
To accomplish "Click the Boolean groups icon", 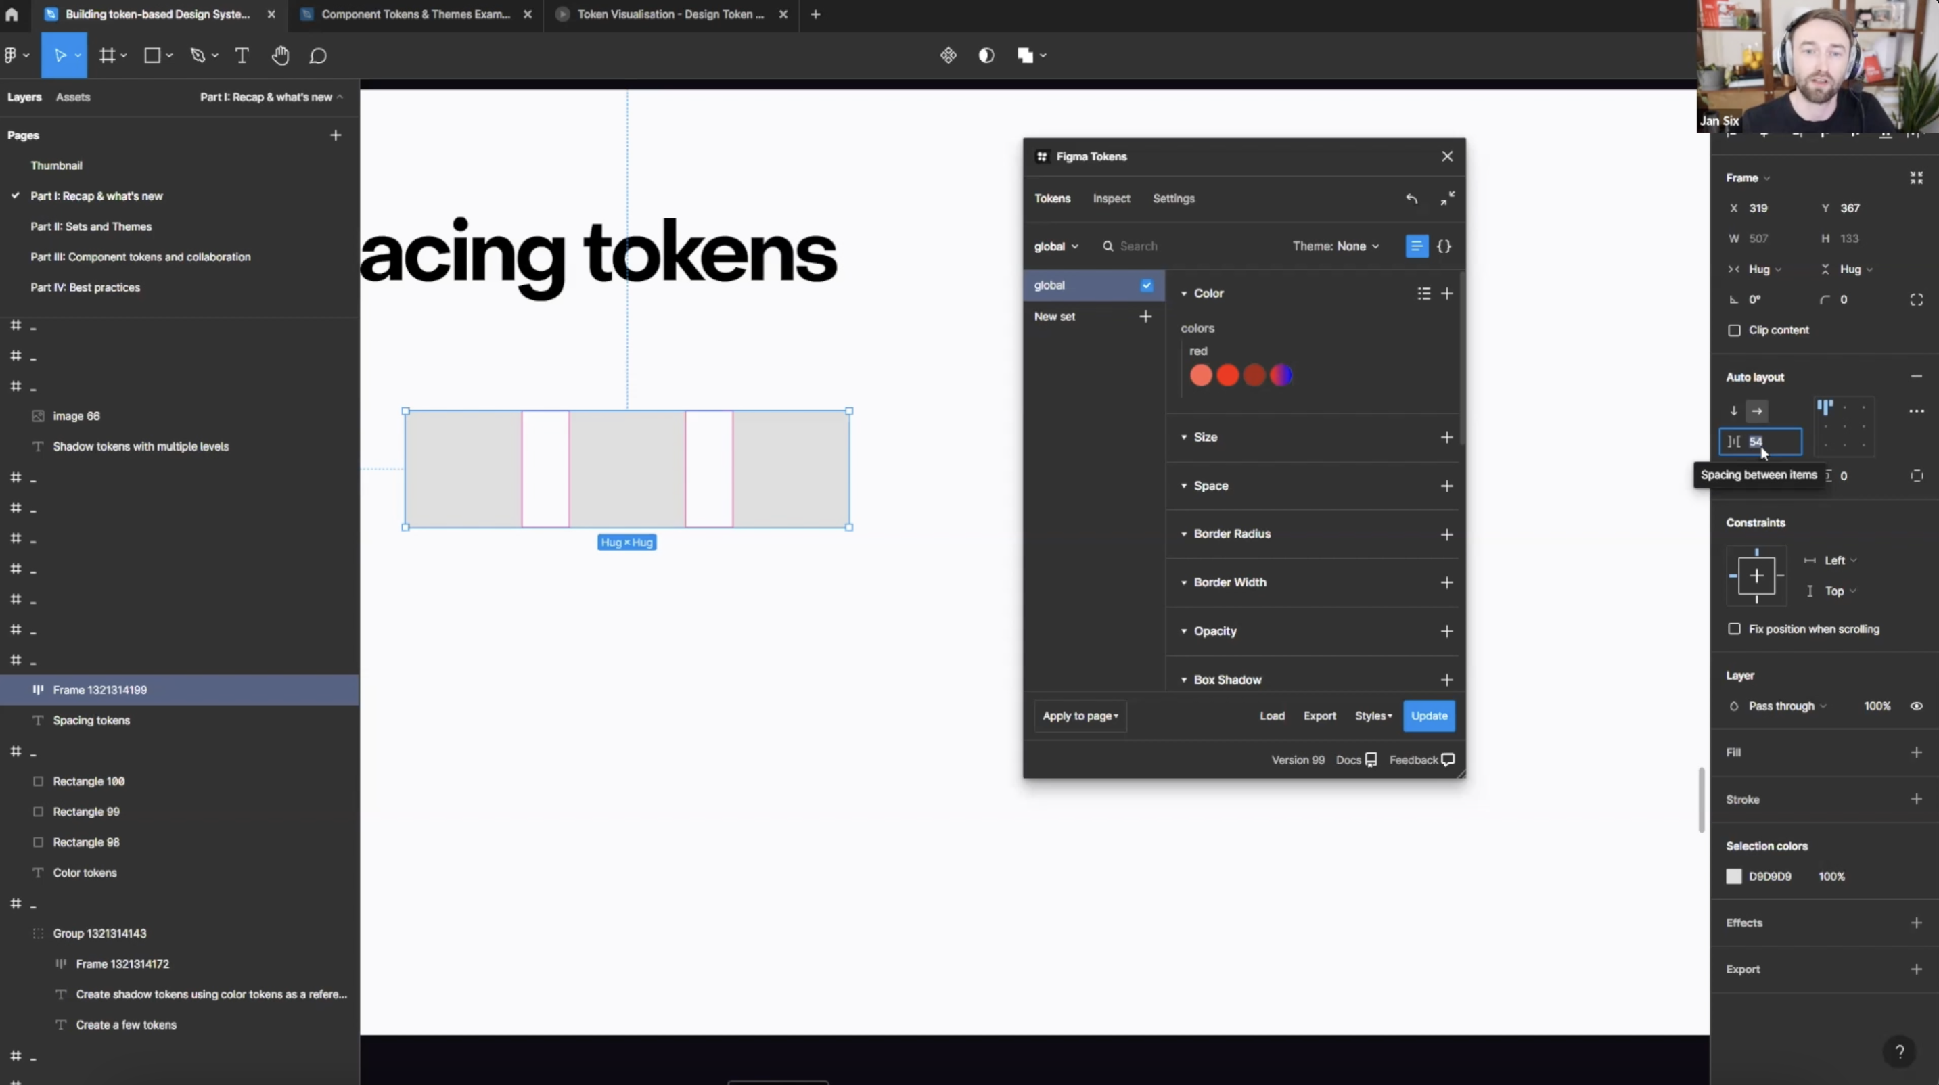I will click(x=1025, y=55).
